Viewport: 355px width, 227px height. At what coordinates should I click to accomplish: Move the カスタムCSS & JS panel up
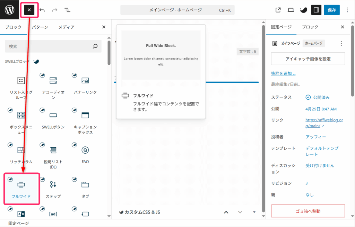tap(226, 212)
